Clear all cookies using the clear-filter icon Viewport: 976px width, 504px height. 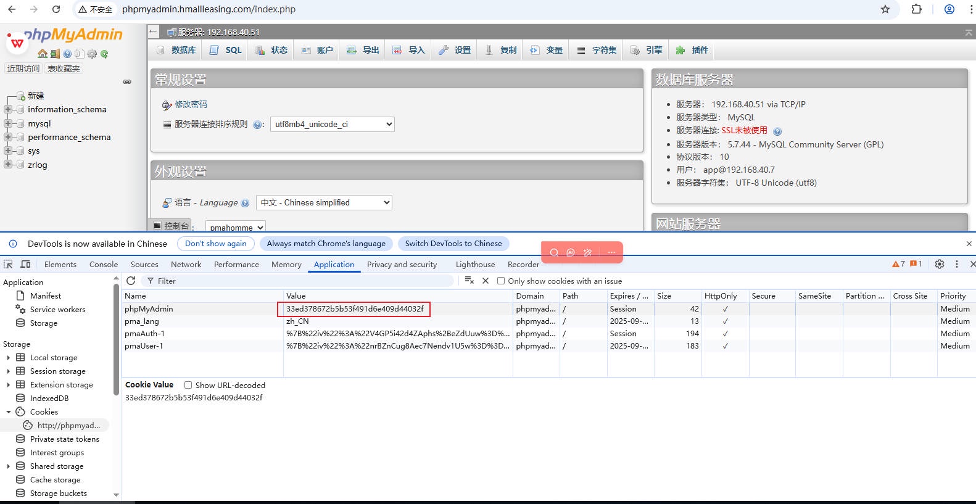coord(469,281)
